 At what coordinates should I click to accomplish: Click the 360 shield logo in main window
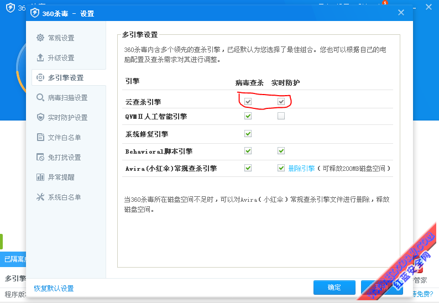(11, 8)
